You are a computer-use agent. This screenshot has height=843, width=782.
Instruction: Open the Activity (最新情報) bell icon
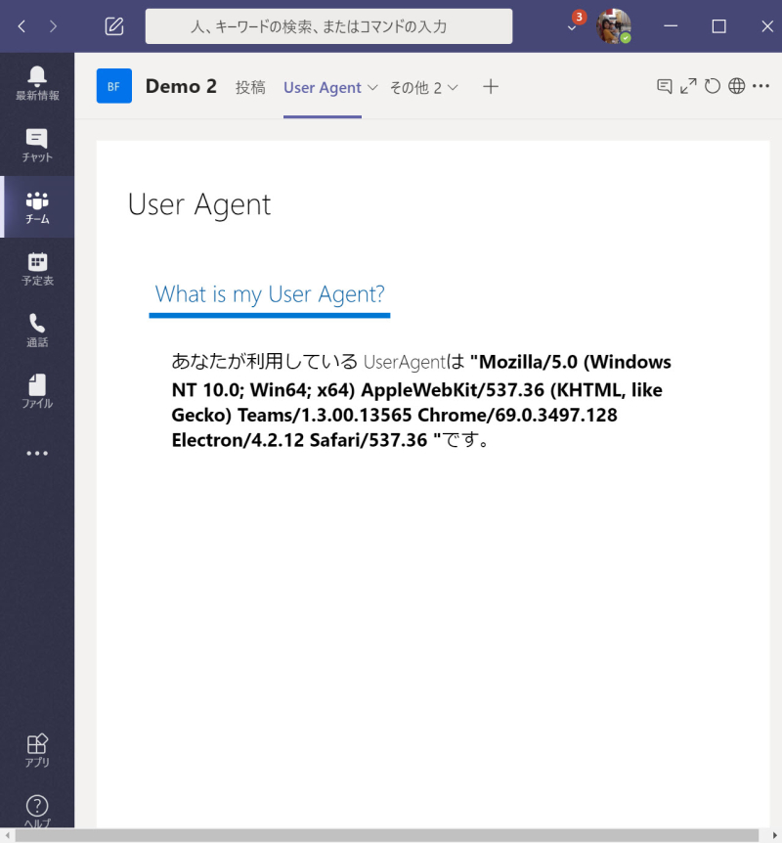[x=37, y=84]
